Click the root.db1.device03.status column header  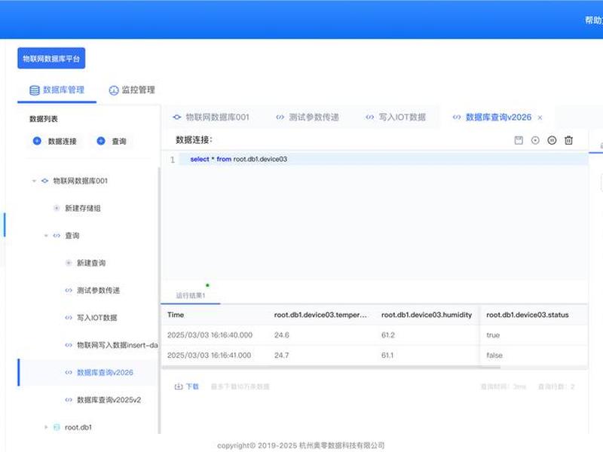click(x=527, y=315)
